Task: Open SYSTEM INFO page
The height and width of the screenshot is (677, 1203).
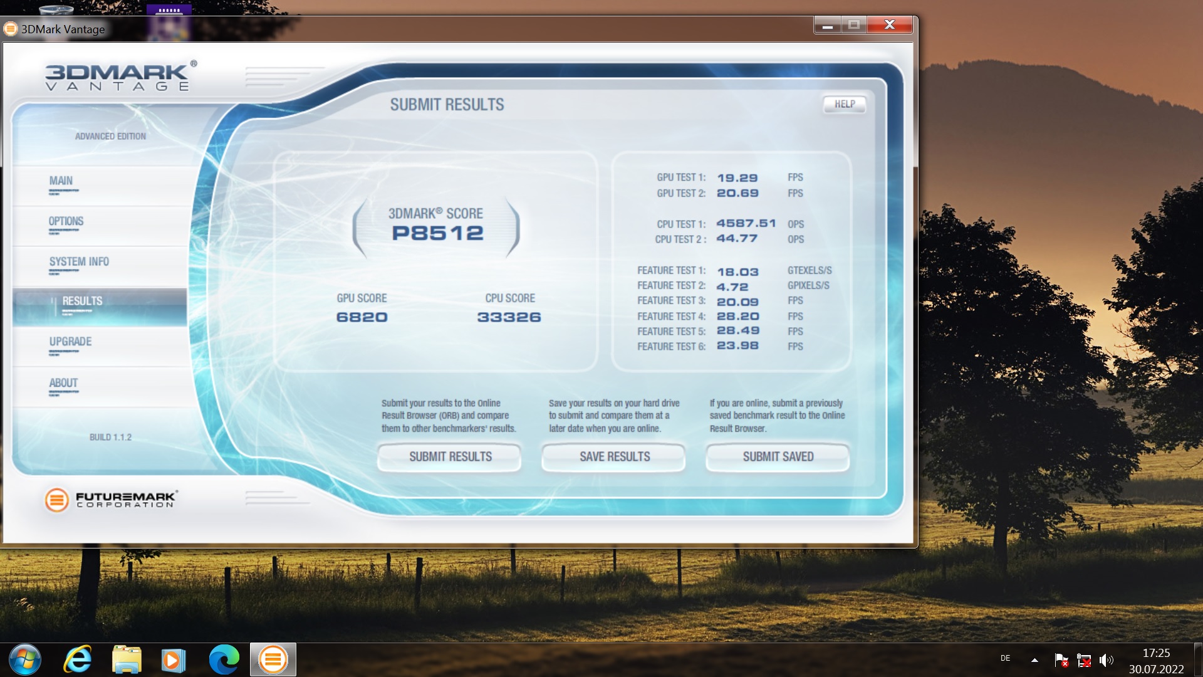Action: (79, 262)
